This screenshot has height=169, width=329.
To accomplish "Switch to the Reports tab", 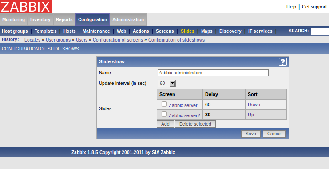I will click(x=64, y=19).
